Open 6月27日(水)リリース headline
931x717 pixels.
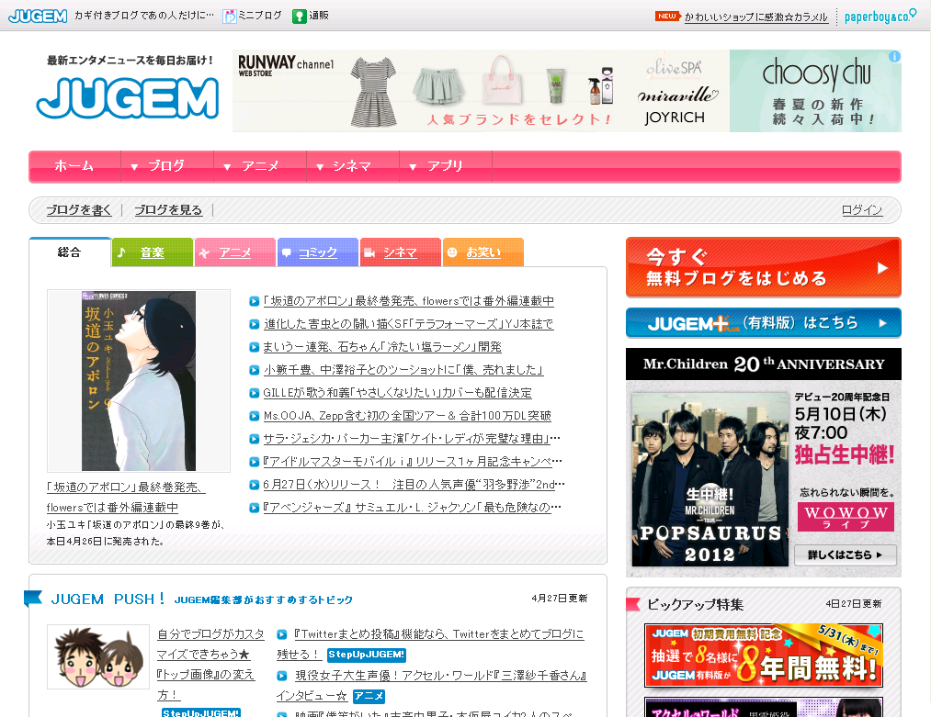point(414,485)
